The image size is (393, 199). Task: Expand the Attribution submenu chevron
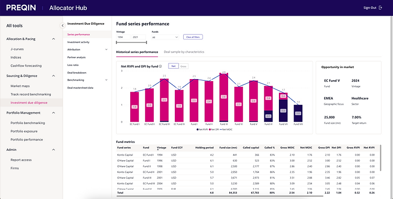coord(106,50)
